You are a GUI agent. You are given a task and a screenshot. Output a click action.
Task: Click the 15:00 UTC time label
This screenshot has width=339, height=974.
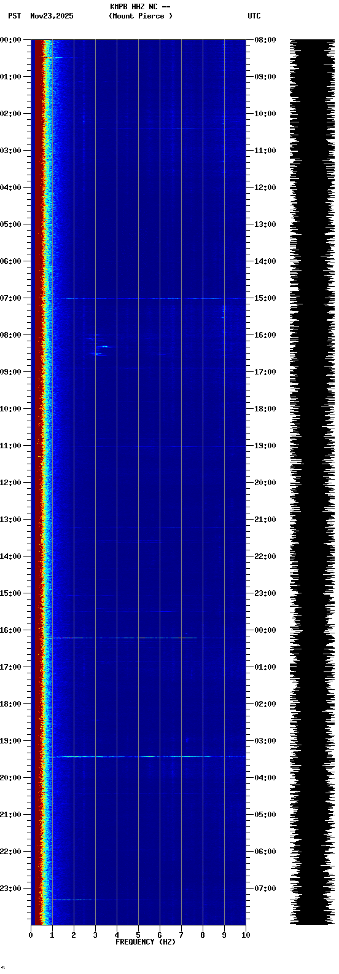[x=265, y=298]
